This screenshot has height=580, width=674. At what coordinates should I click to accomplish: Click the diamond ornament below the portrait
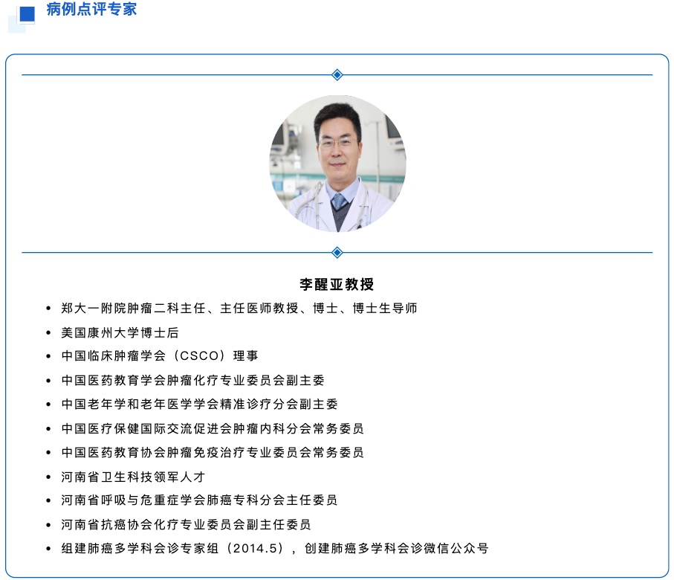point(337,252)
